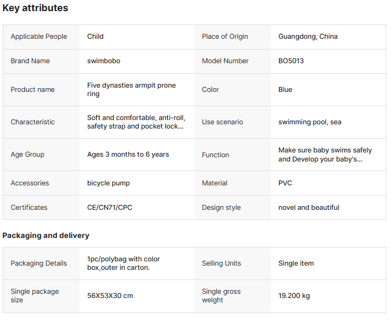391x323 pixels.
Task: Click the age range 3 months to 6 years
Action: click(128, 155)
